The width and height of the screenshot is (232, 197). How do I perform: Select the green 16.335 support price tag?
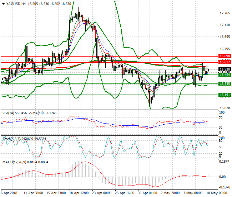click(x=224, y=84)
